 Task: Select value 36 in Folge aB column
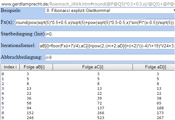29,98
